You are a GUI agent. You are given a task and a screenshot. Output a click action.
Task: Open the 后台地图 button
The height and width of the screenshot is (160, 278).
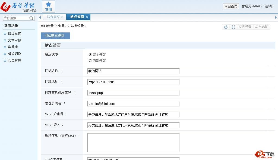click(261, 27)
